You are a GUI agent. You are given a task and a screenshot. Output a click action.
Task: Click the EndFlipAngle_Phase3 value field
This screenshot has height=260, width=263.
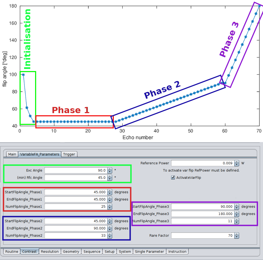[x=202, y=214]
